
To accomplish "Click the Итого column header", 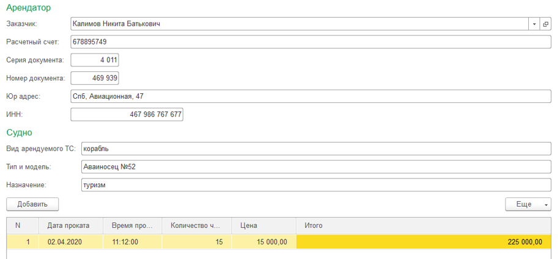I will [424, 225].
